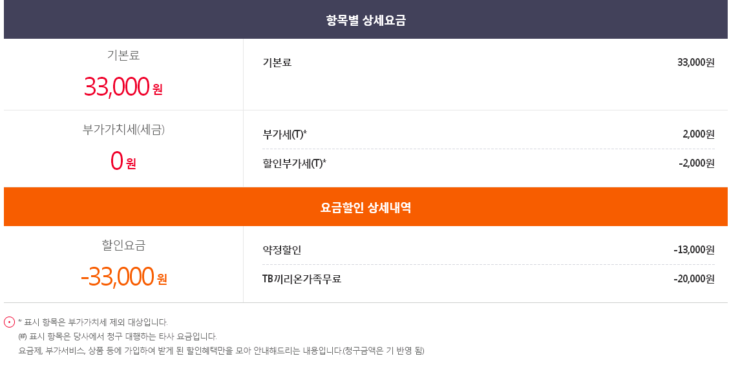The width and height of the screenshot is (729, 365).
Task: Select the 약정할인 row label
Action: coord(282,250)
